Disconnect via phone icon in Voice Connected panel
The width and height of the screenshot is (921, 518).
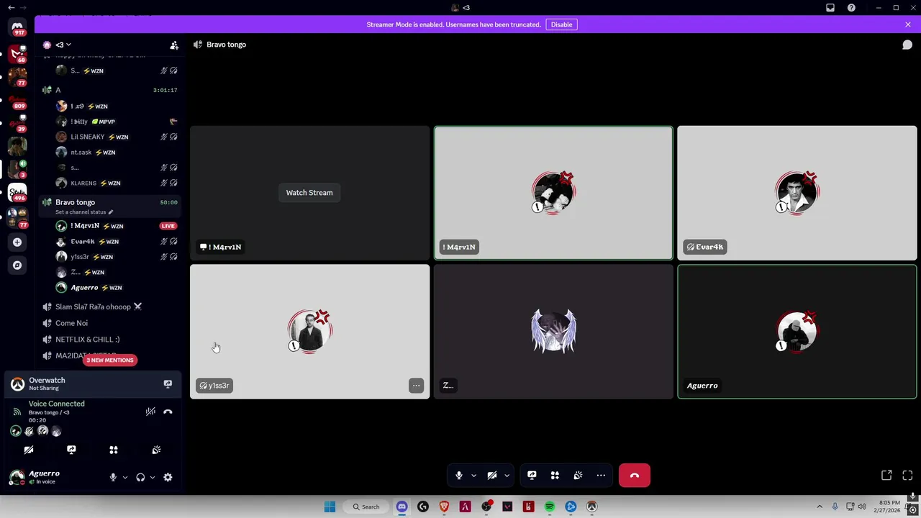168,412
